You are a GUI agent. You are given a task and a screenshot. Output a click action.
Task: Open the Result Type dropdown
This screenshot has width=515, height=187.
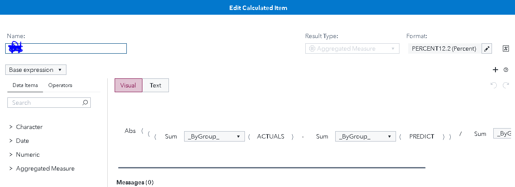click(x=352, y=48)
